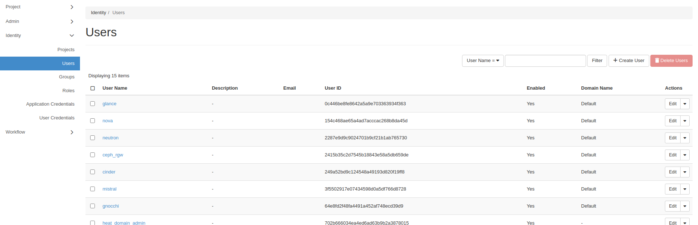Open actions dropdown arrow for ceph_rgw
Viewport: 698px width, 225px height.
(685, 155)
